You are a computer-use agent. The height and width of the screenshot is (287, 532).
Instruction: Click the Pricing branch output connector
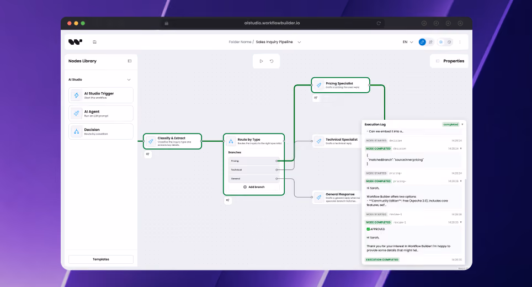(276, 161)
